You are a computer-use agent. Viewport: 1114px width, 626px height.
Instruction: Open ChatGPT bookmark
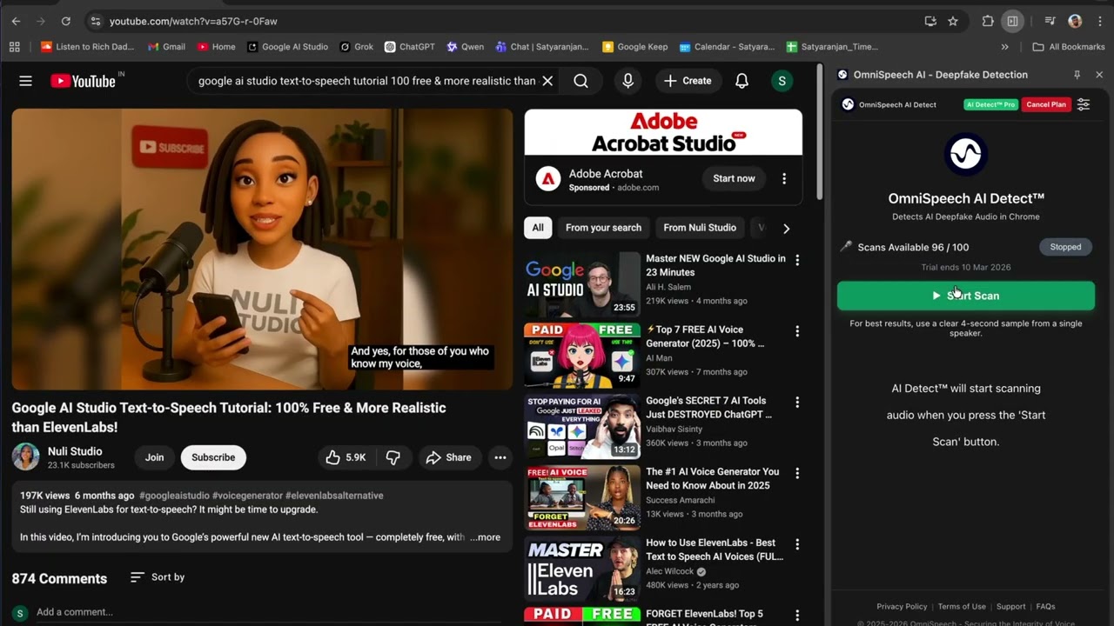point(409,47)
